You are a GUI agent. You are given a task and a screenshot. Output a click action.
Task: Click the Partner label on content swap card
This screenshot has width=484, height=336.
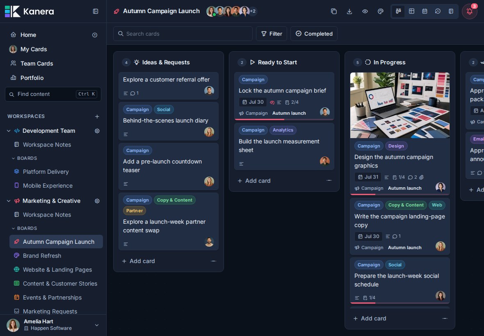[135, 211]
